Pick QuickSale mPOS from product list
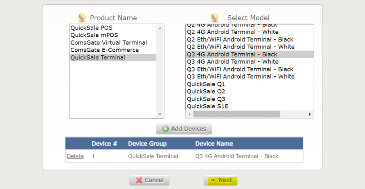This screenshot has width=365, height=189. [x=94, y=35]
